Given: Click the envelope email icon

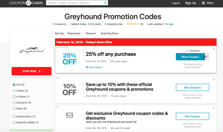Looking at the screenshot, I should point(69,115).
